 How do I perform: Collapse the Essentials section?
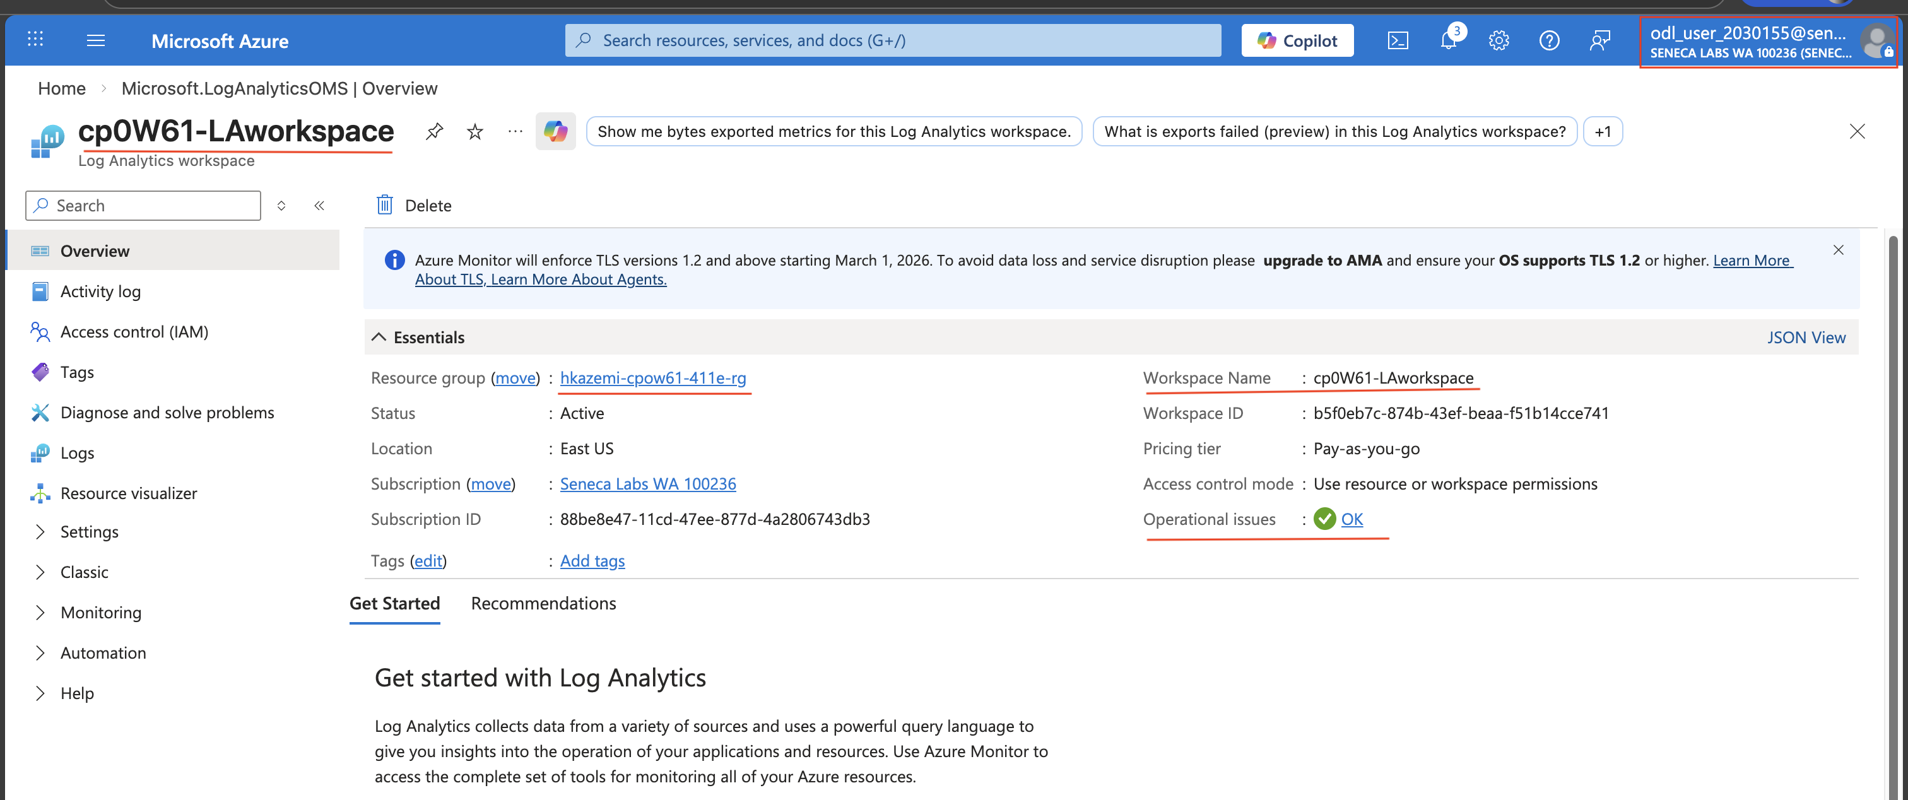click(x=379, y=337)
